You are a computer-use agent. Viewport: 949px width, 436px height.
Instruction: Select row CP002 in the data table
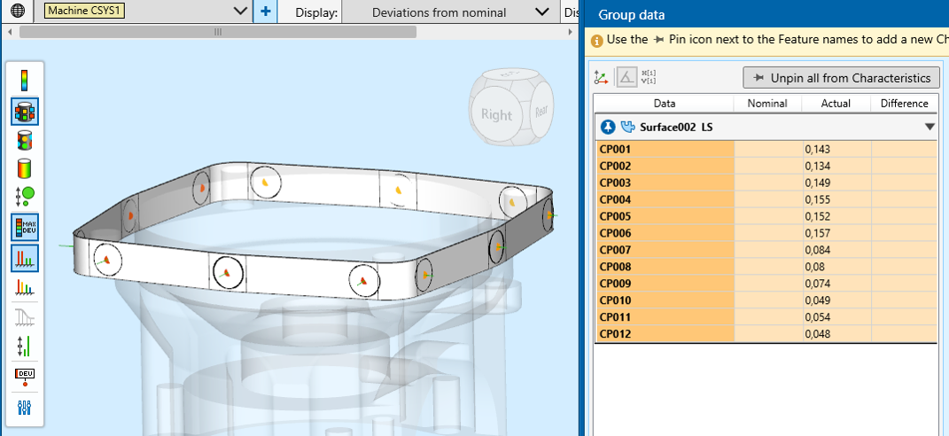(x=766, y=166)
